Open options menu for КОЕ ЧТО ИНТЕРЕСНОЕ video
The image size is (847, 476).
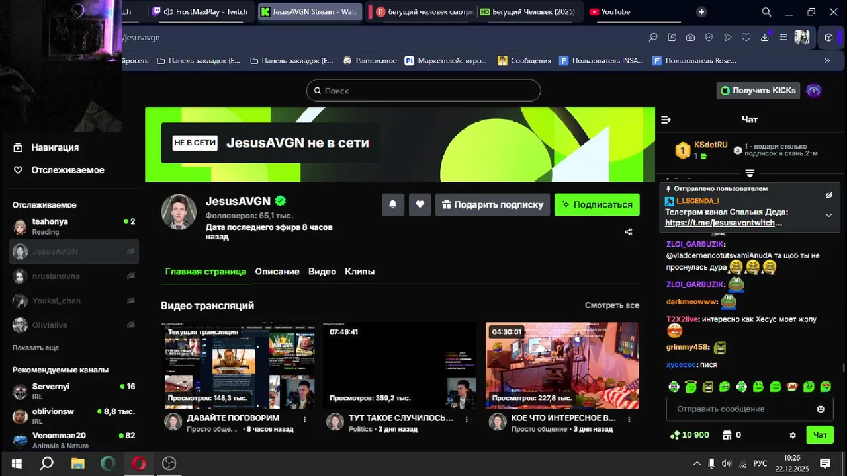click(629, 419)
